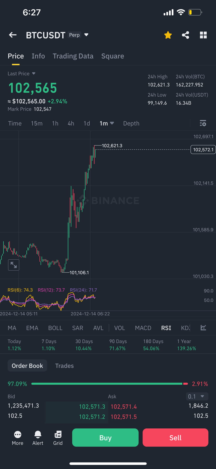Tap the 24h Vol(USDT) 16.34B value
The height and width of the screenshot is (469, 216).
tap(183, 103)
